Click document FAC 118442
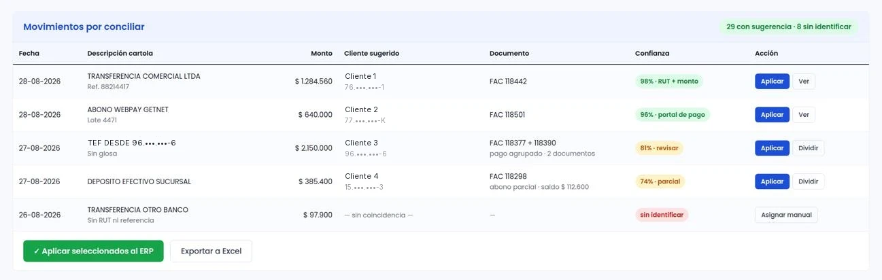 [x=508, y=82]
